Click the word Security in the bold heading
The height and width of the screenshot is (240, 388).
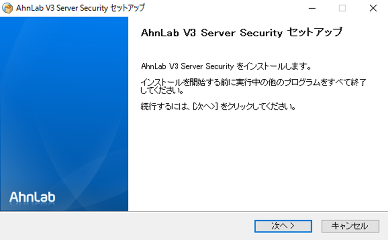[x=261, y=32]
